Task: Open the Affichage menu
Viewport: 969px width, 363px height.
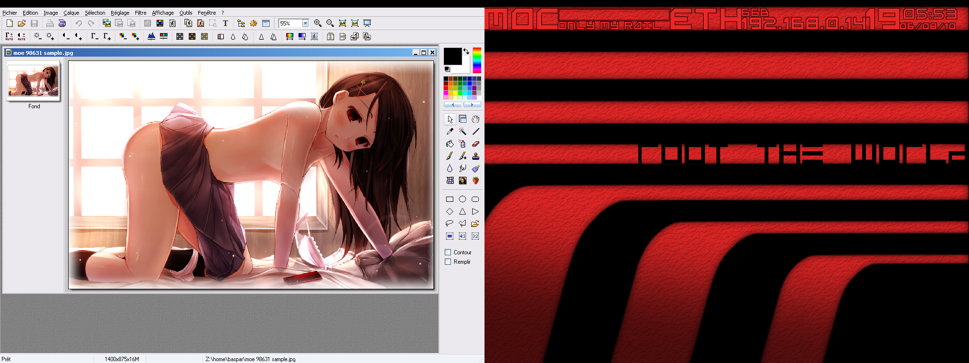Action: point(163,13)
